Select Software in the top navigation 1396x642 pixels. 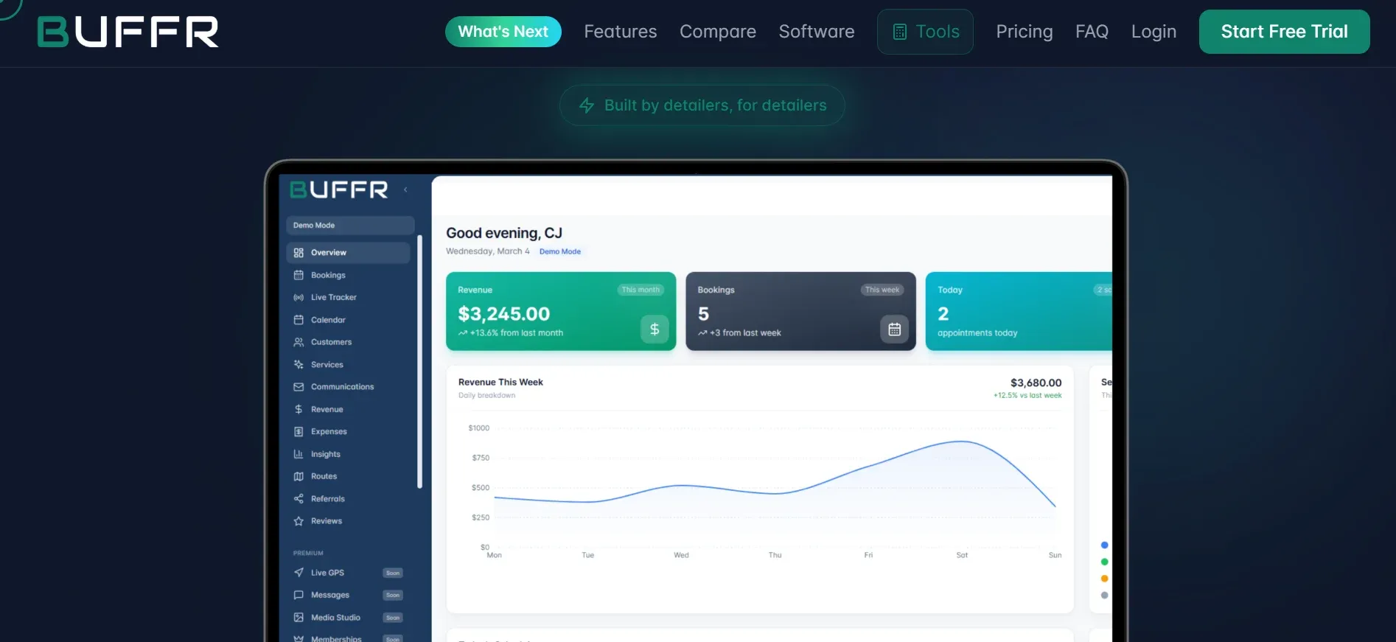click(x=817, y=32)
